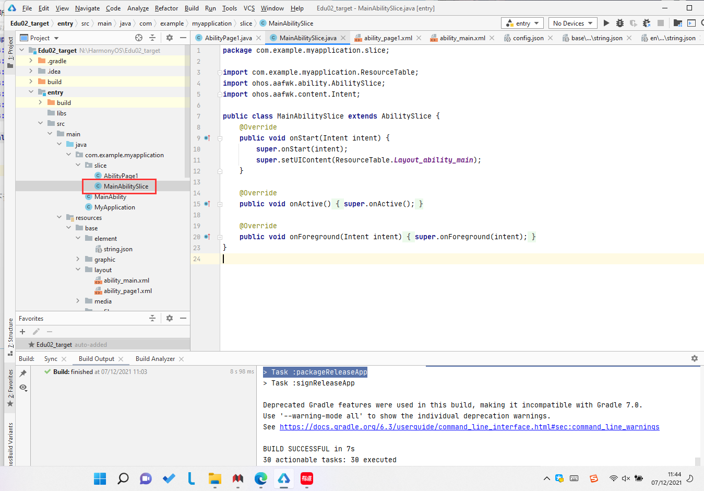Open the eye view options in Build panel
Screen dimensions: 704x491
click(x=23, y=388)
